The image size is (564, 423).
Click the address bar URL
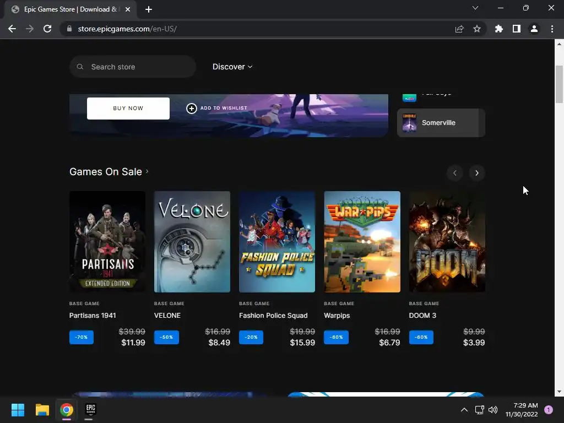[127, 29]
